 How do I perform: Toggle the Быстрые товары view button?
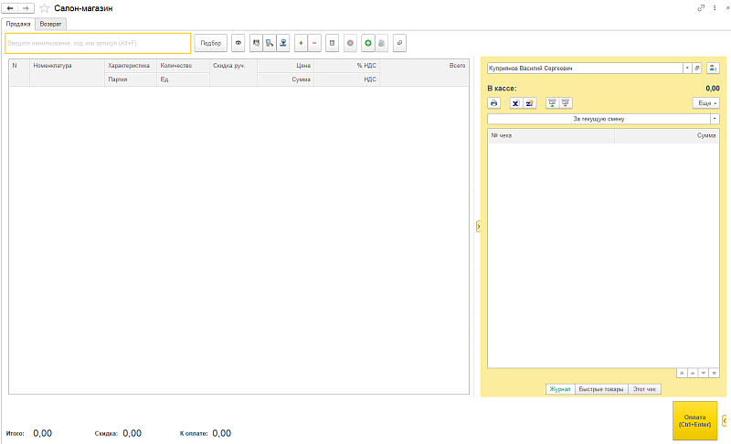point(601,389)
